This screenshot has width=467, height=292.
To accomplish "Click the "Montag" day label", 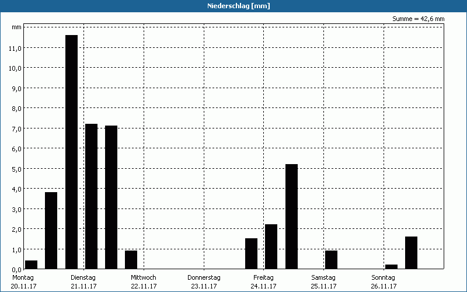I will pyautogui.click(x=23, y=278).
